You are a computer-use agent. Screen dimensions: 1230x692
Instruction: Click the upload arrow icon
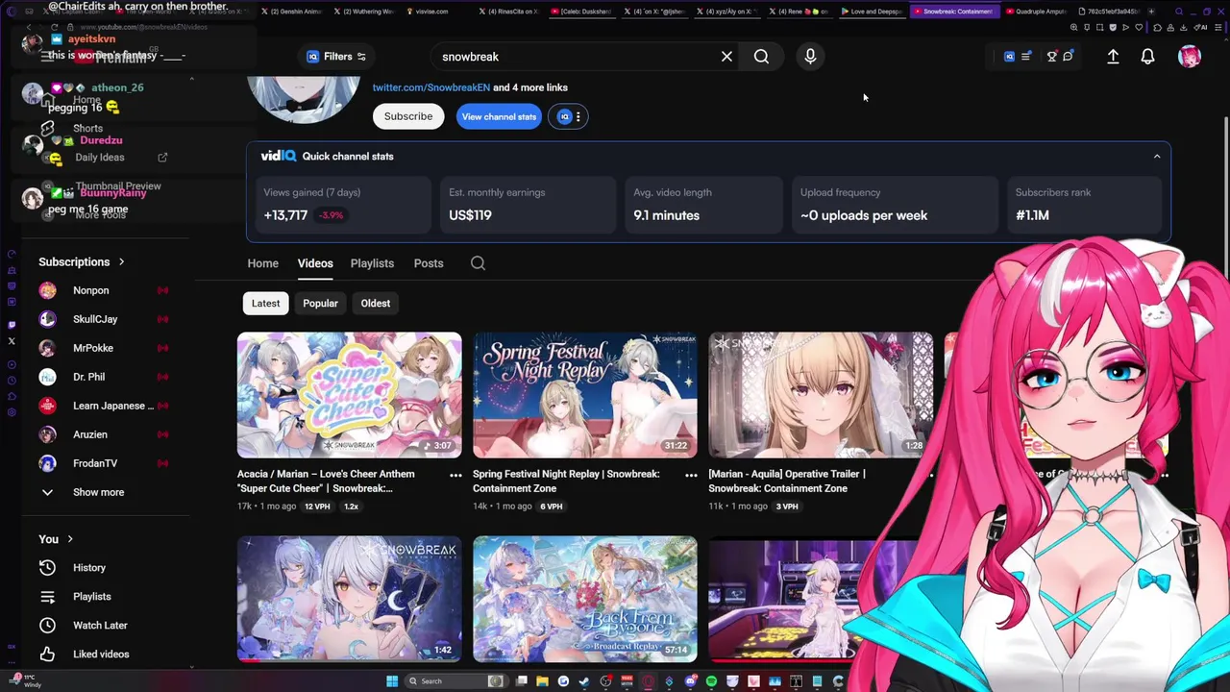click(1113, 57)
